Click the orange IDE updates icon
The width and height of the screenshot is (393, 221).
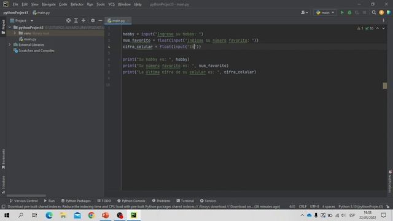click(381, 12)
